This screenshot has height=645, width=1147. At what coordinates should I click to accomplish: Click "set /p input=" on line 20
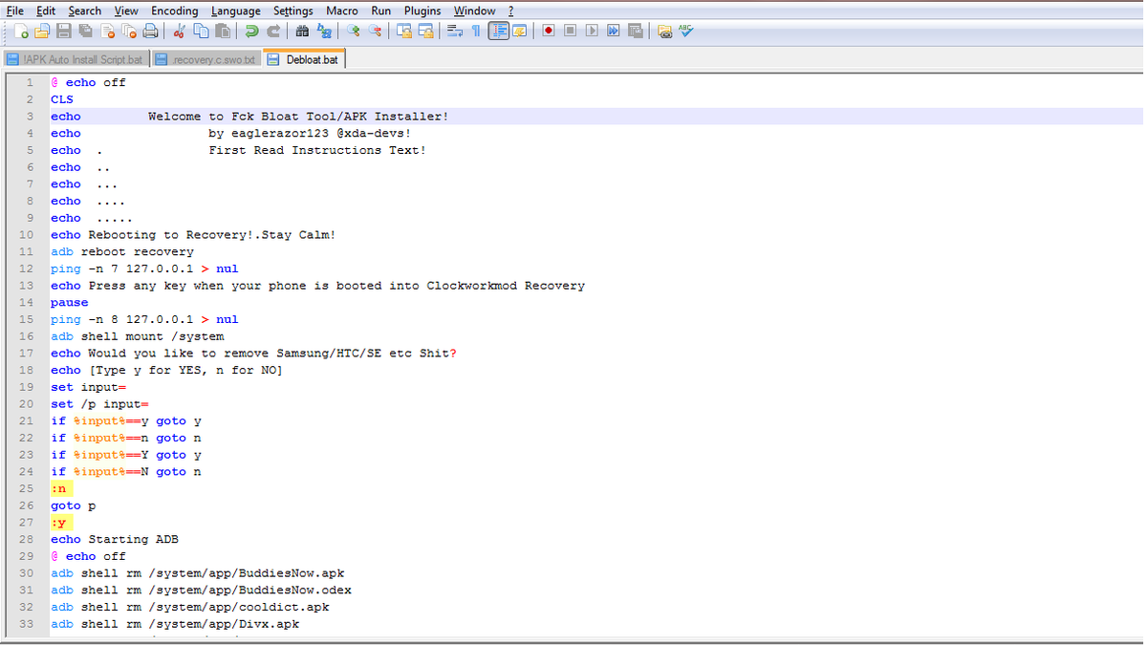(x=99, y=404)
